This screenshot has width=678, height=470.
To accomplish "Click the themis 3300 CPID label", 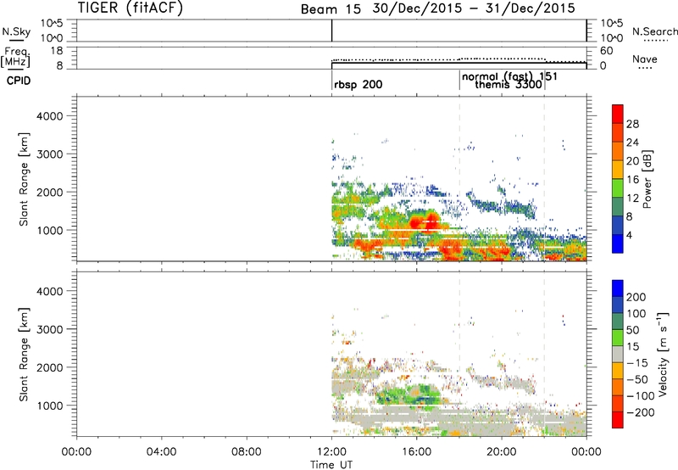I will pyautogui.click(x=508, y=84).
